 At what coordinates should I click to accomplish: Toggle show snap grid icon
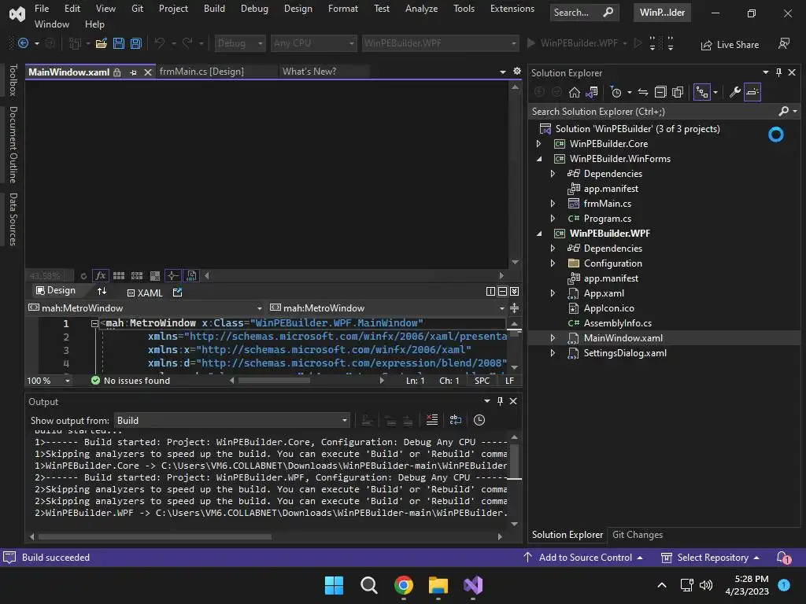(x=119, y=276)
